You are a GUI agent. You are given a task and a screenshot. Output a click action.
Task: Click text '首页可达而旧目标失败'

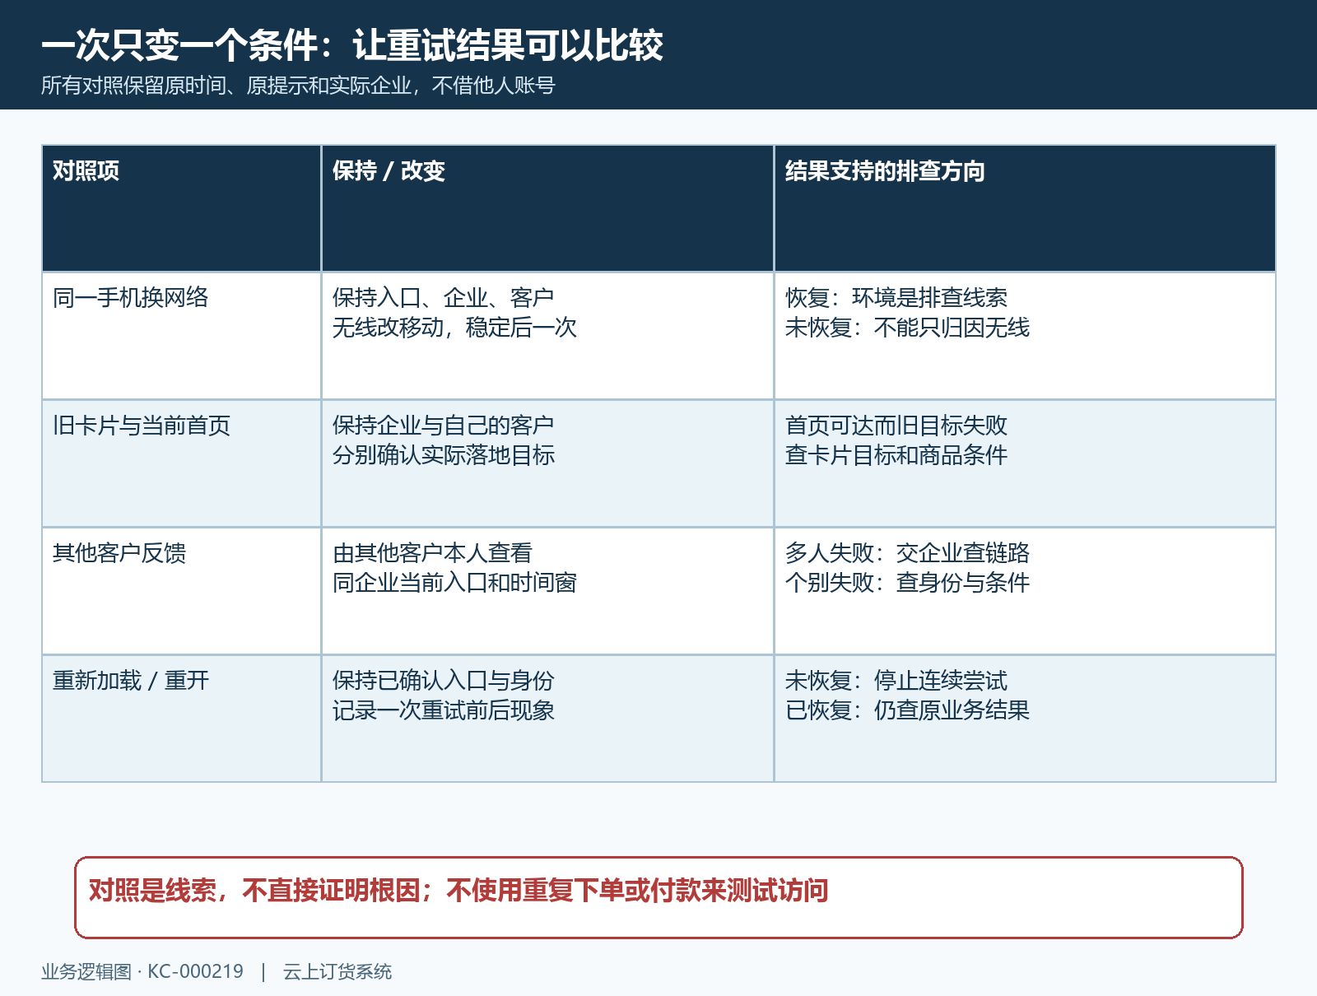pyautogui.click(x=896, y=426)
